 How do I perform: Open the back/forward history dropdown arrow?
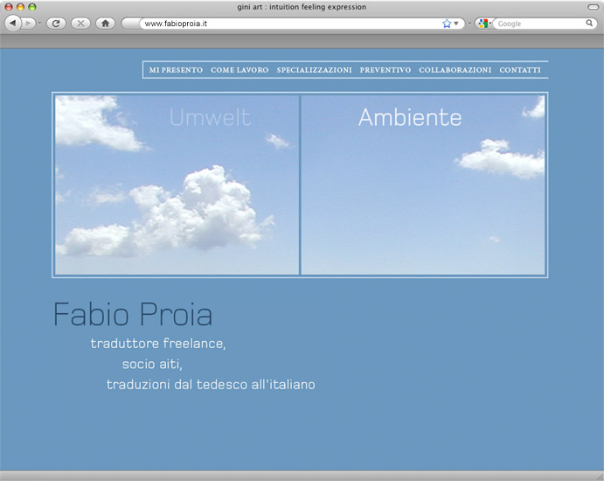(39, 24)
